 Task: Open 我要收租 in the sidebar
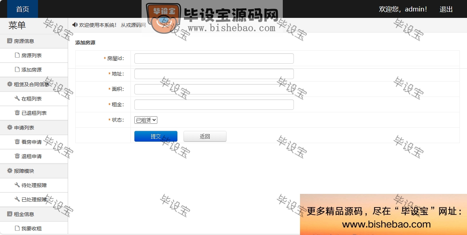[x=34, y=229]
